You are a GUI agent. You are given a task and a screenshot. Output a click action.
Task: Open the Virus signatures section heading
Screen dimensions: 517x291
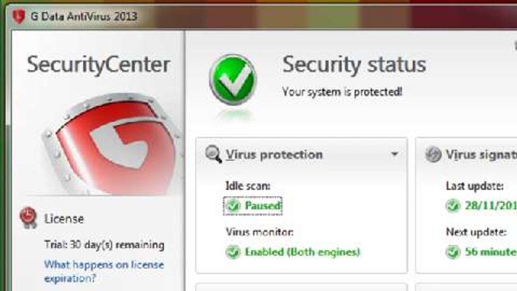(481, 154)
